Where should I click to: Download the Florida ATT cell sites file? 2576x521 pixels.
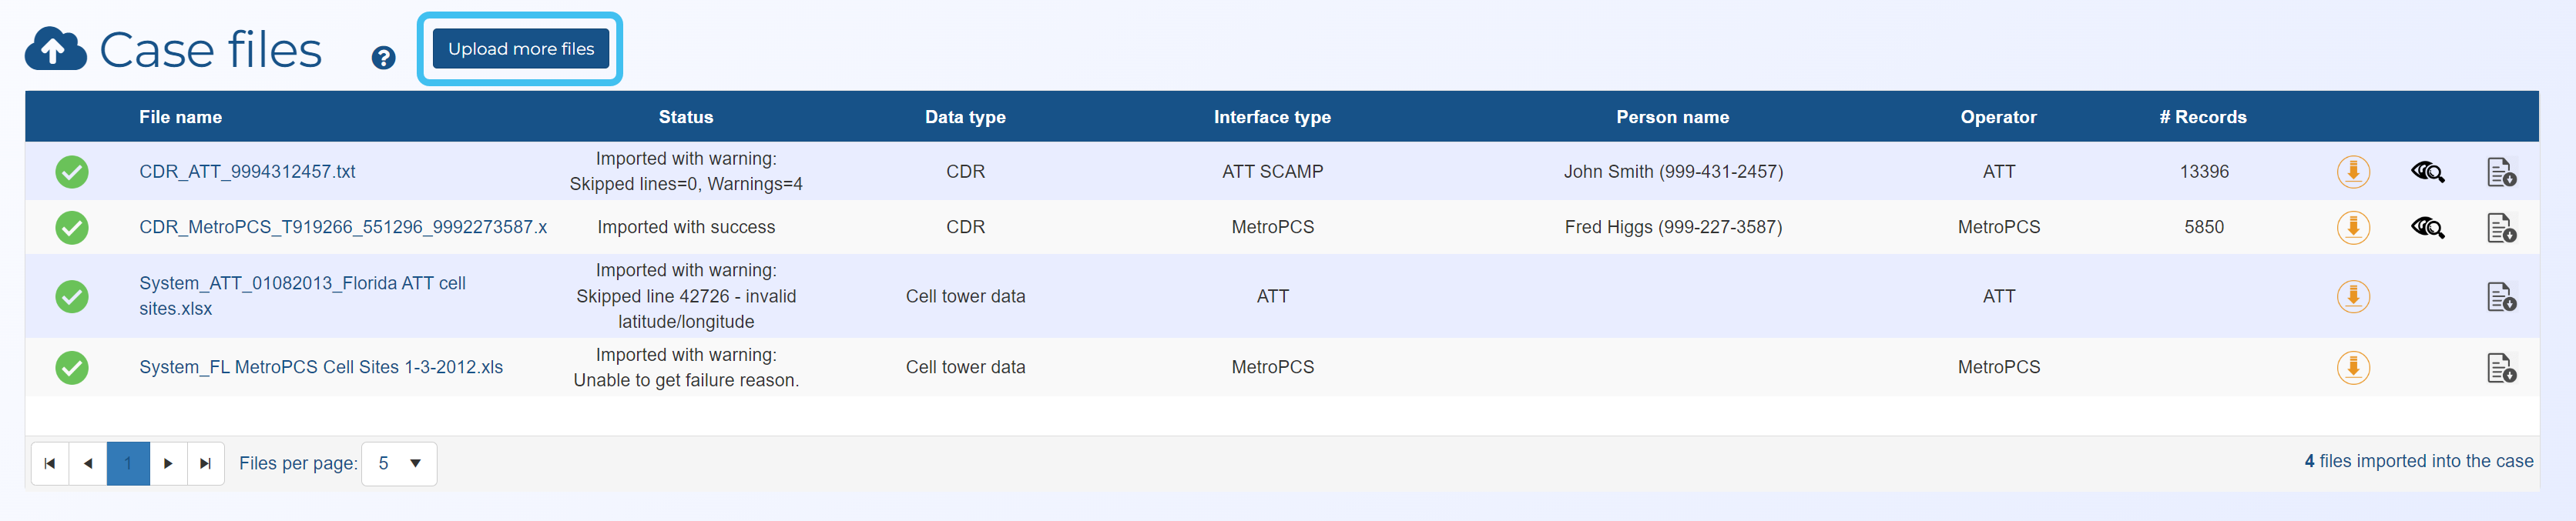2352,296
